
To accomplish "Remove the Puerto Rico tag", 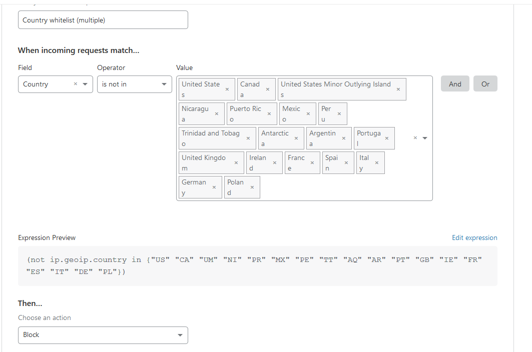I will pyautogui.click(x=269, y=114).
